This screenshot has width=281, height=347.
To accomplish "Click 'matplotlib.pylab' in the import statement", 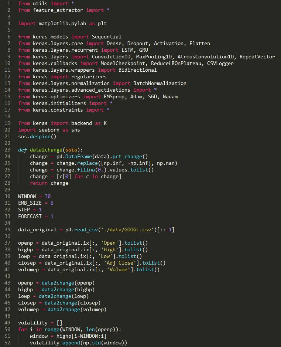I will pyautogui.click(x=62, y=23).
